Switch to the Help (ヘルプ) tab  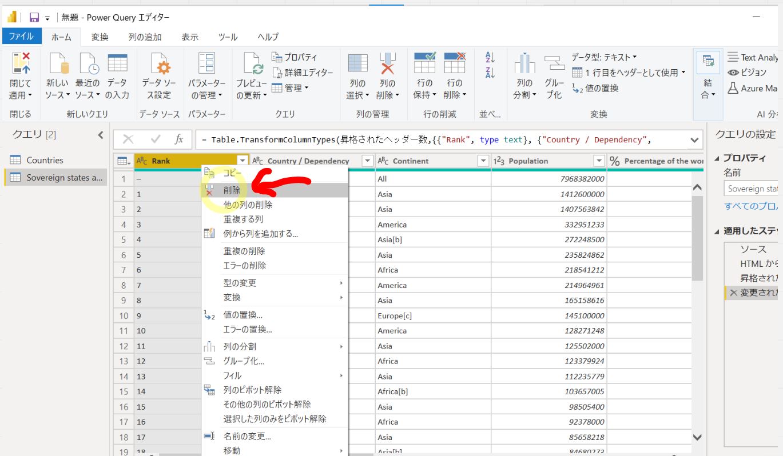point(268,37)
